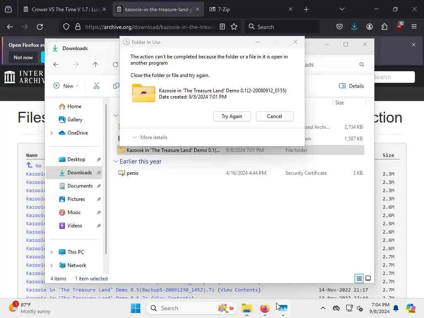Click the Explorer search magnifier icon
424x318 pixels.
point(362,65)
